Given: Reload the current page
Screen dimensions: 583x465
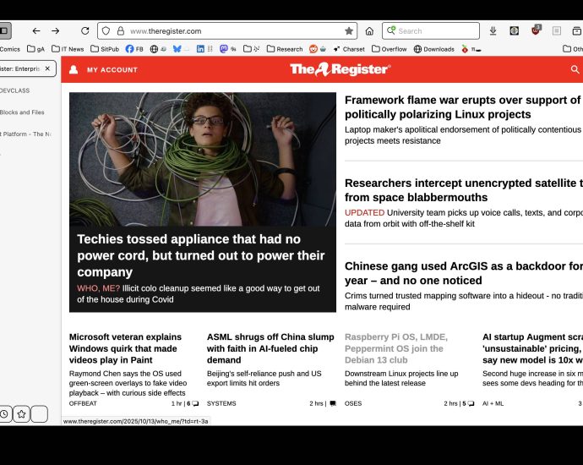Looking at the screenshot, I should pyautogui.click(x=84, y=30).
